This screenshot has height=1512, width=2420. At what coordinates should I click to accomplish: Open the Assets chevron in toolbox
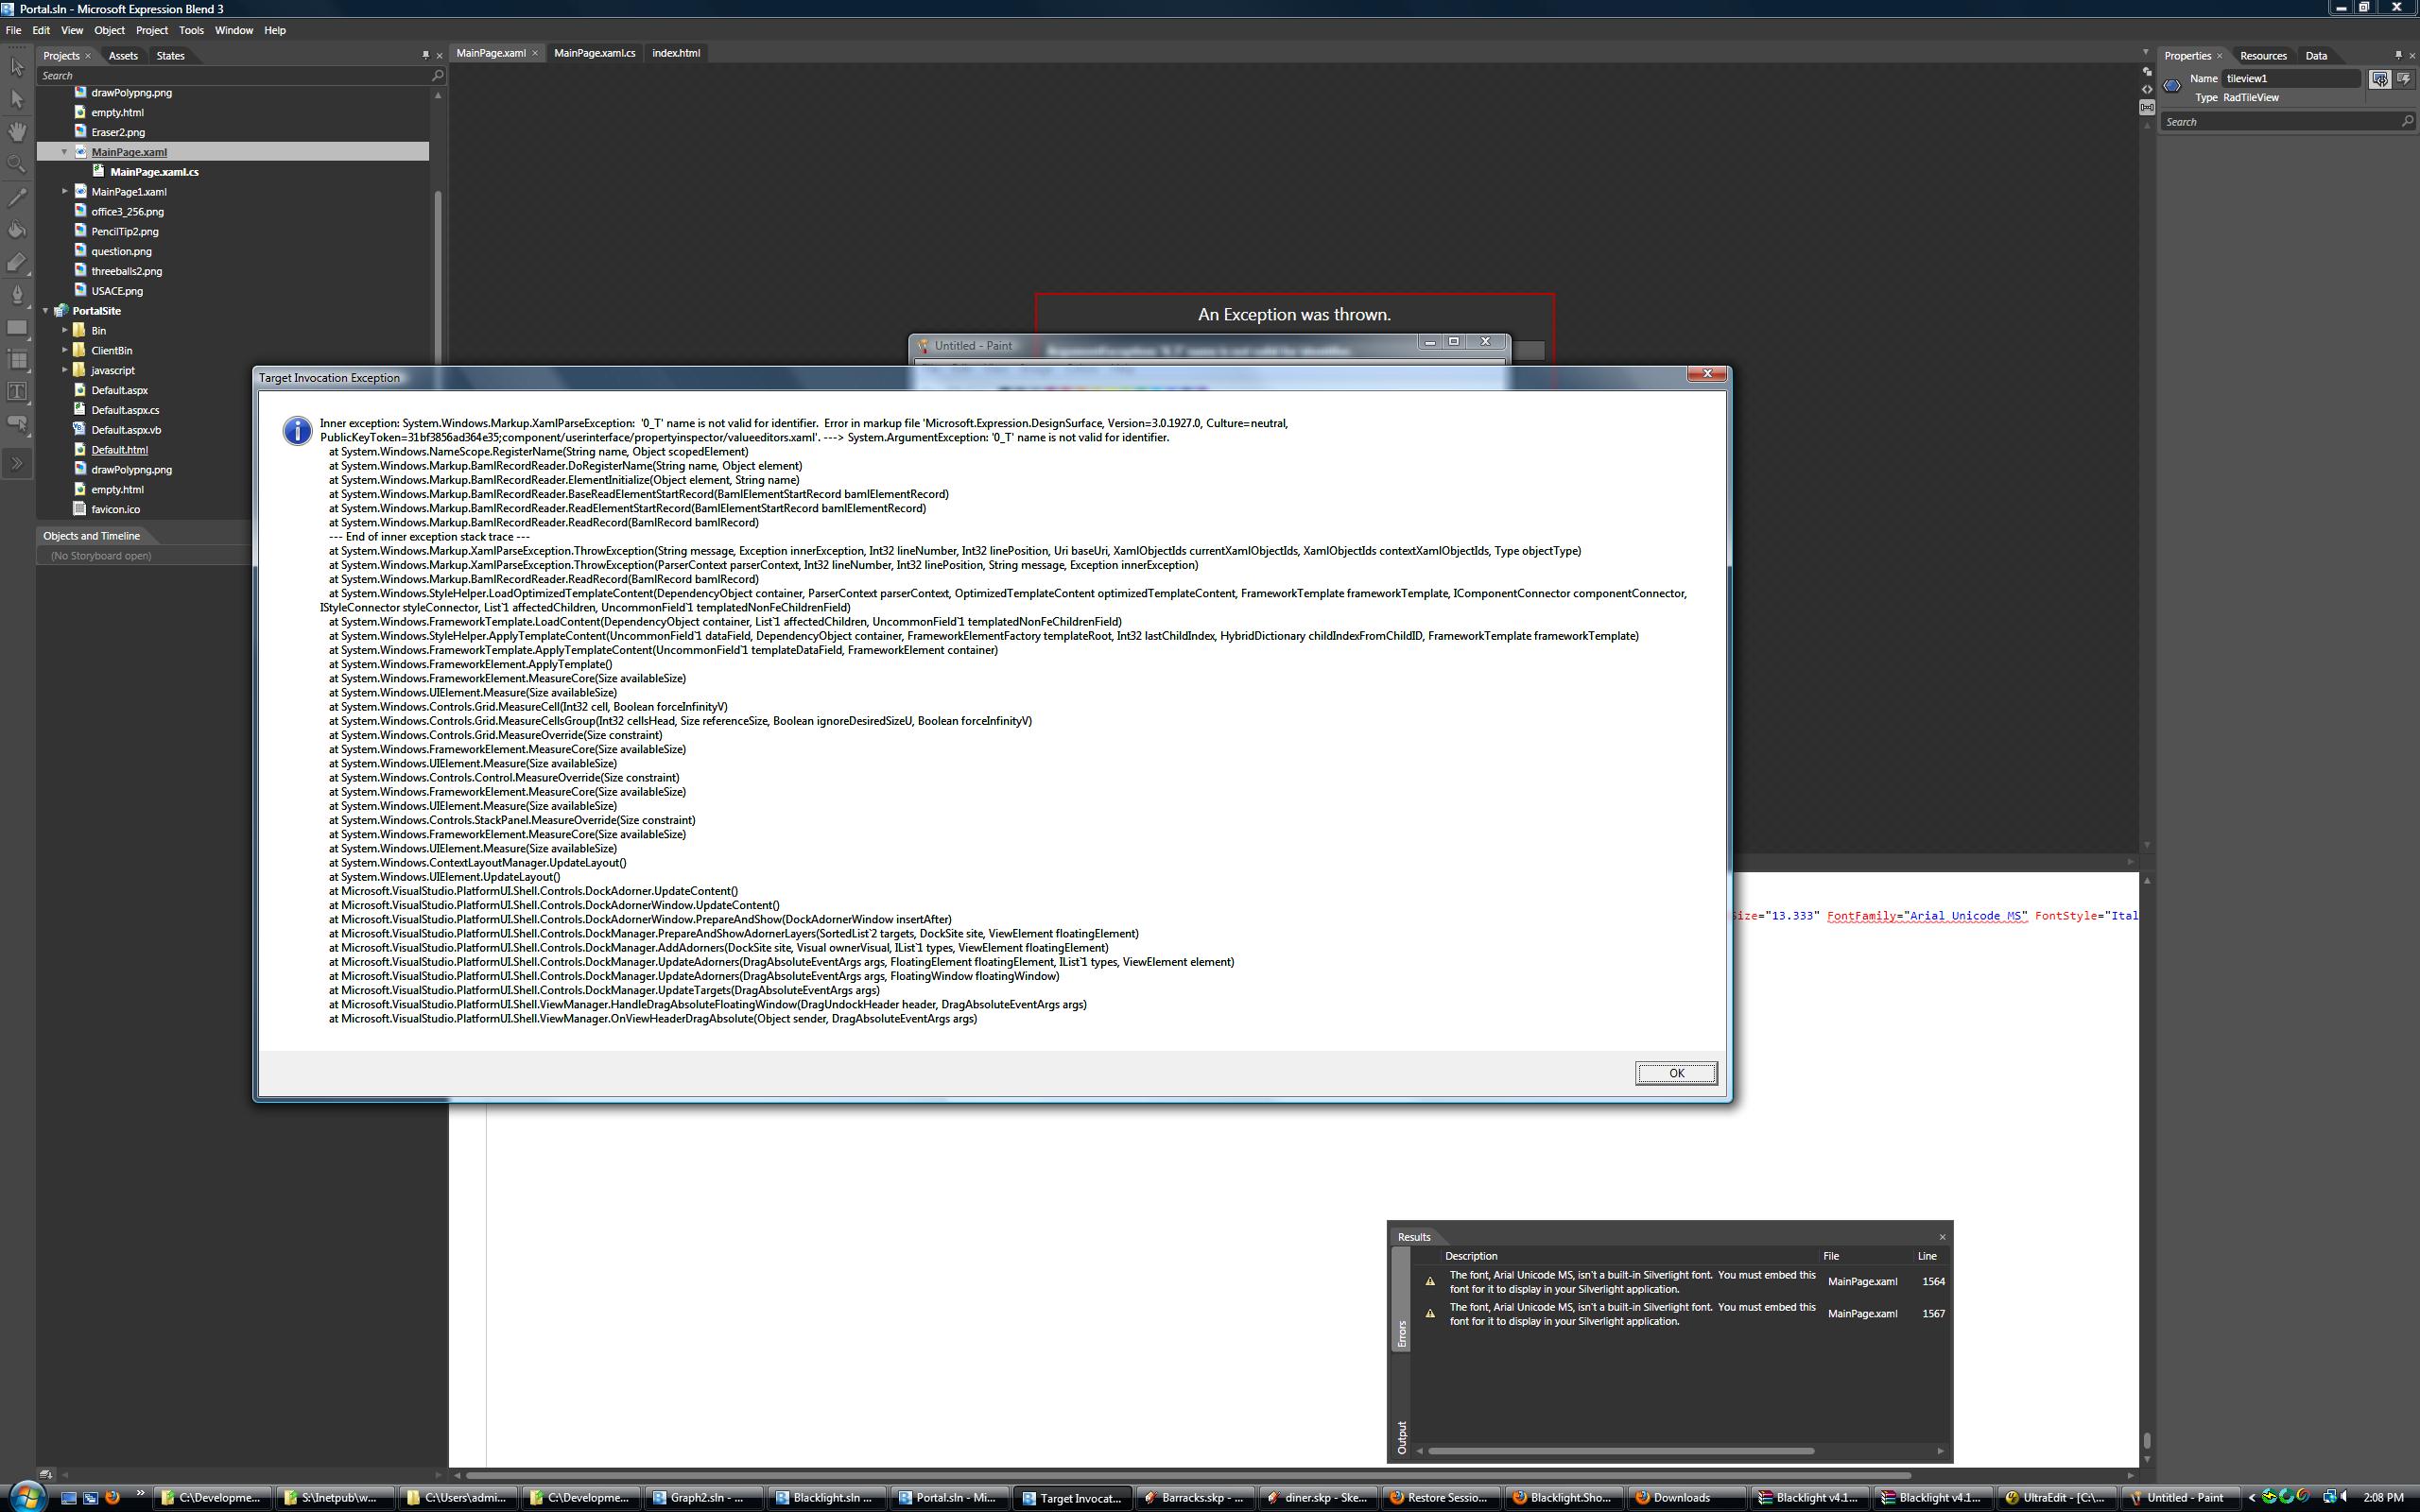pos(17,463)
